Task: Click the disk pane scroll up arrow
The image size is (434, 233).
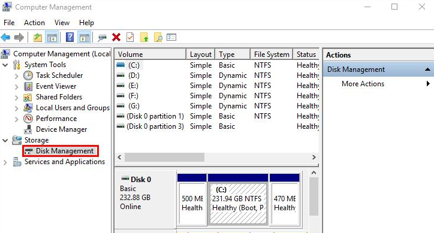Action: coord(314,173)
